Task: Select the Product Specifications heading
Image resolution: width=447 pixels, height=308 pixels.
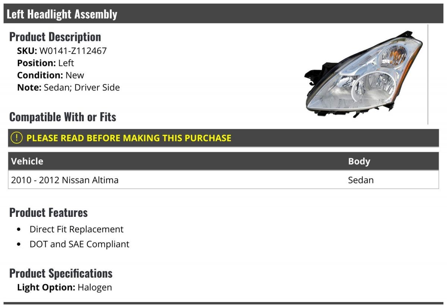Action: click(x=61, y=273)
